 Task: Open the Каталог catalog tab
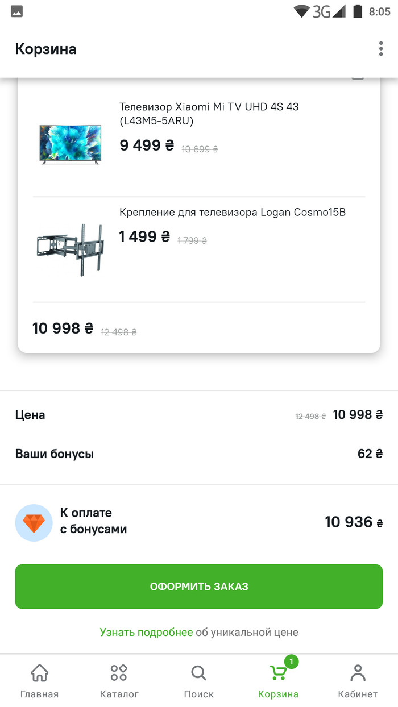coord(119,681)
